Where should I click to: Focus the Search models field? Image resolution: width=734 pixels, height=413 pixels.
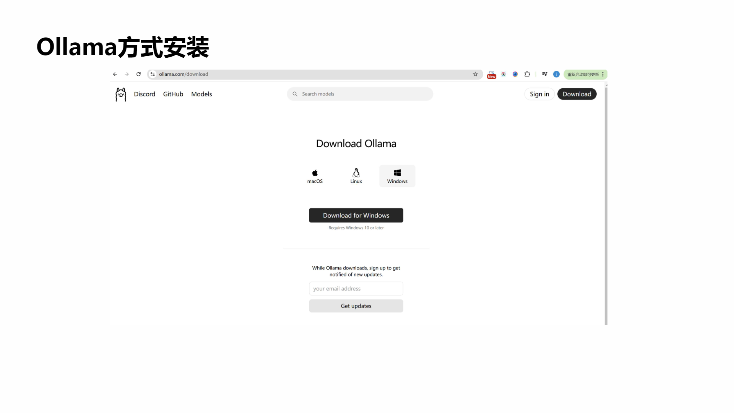[360, 94]
